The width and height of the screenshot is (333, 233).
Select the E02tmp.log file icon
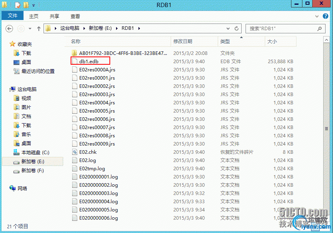click(x=75, y=168)
